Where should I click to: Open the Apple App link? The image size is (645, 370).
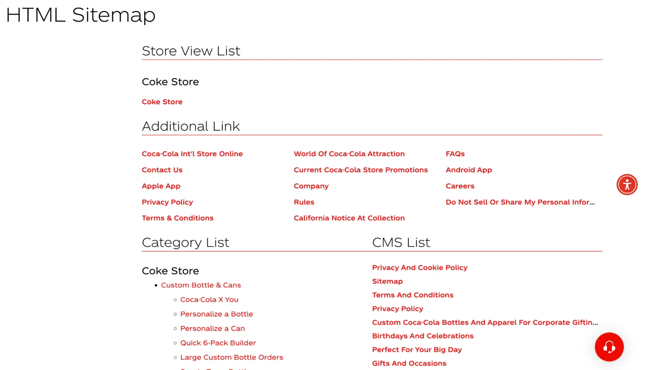click(161, 186)
